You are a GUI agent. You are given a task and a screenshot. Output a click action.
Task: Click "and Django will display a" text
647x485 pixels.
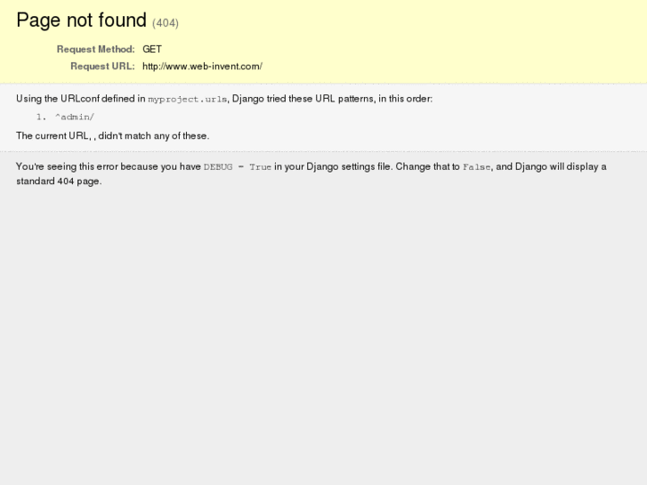tap(551, 166)
